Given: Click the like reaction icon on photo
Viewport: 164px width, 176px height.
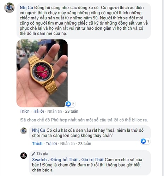Looking at the screenshot, I should click(x=68, y=104).
